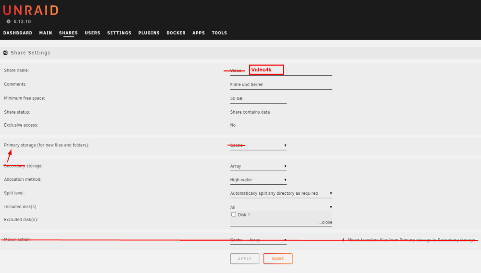Click the Disk 1 label text
Viewport: 481px width, 273px height.
pyautogui.click(x=244, y=215)
